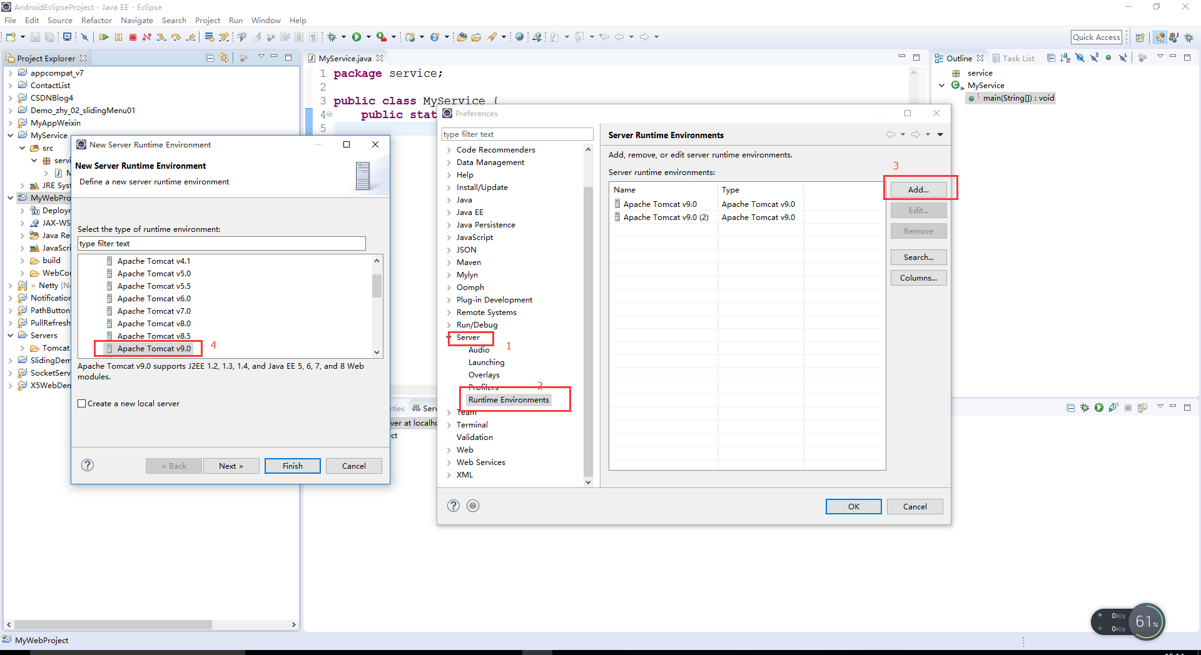
Task: Toggle Hide Static Members in Outline
Action: coord(1094,58)
